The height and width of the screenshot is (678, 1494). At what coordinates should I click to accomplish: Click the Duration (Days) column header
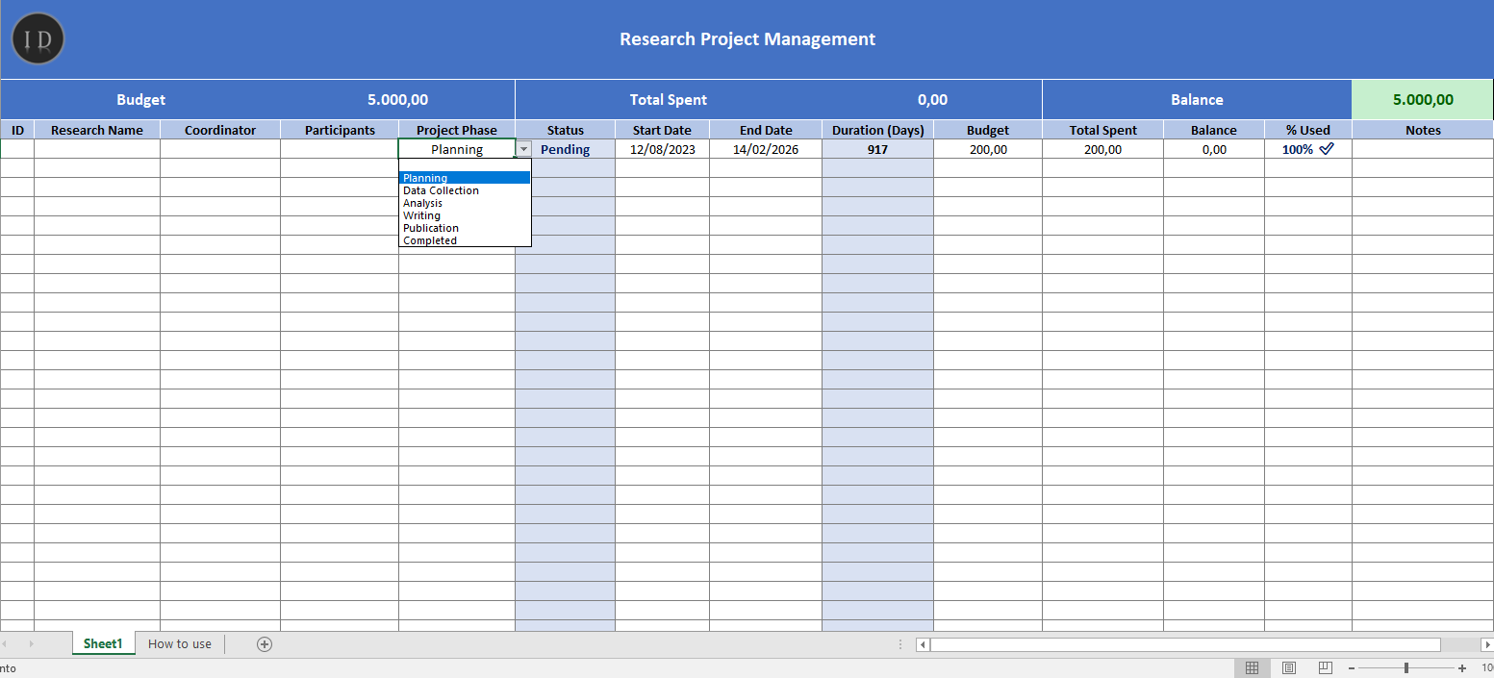877,130
